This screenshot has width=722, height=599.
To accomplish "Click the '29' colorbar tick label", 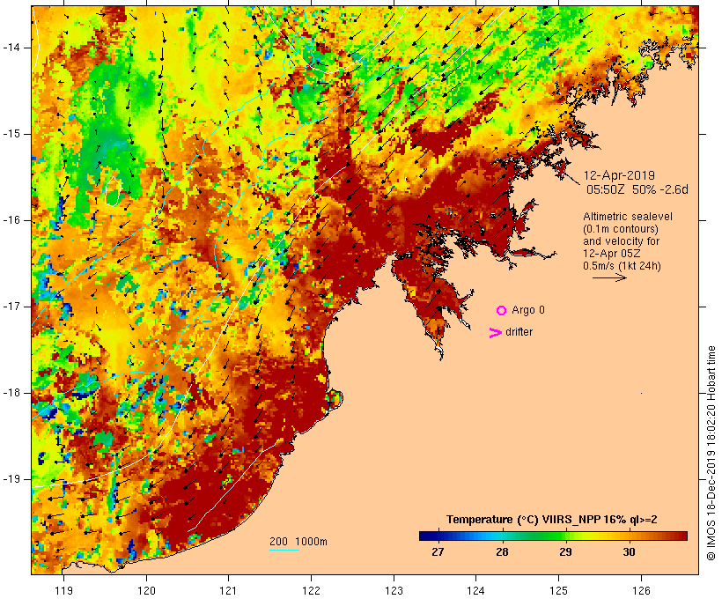I will [565, 551].
